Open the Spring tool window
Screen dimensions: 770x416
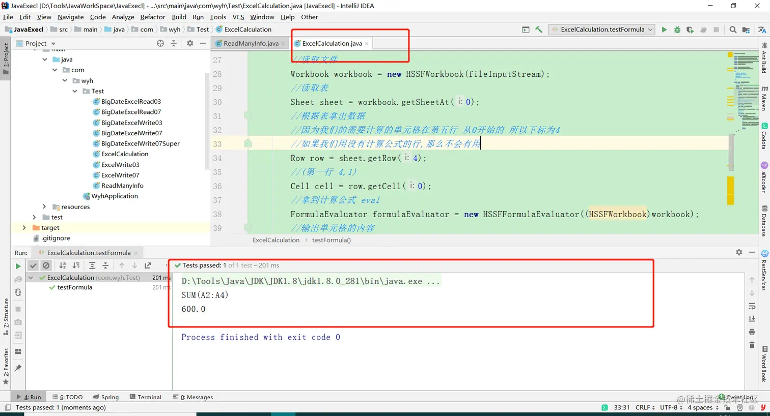106,397
